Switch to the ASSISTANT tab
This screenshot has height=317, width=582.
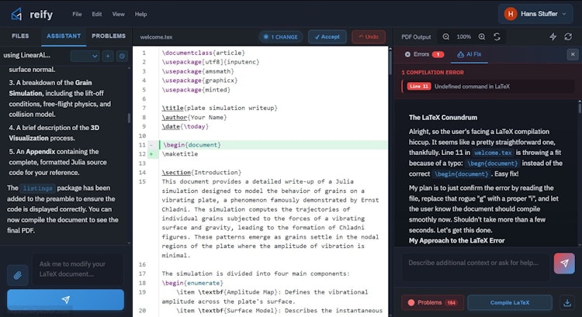click(64, 36)
